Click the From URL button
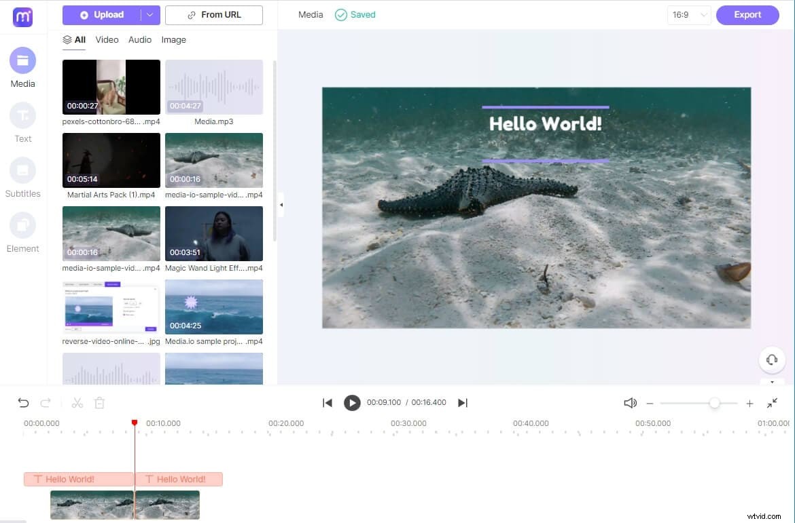This screenshot has height=523, width=795. [213, 14]
